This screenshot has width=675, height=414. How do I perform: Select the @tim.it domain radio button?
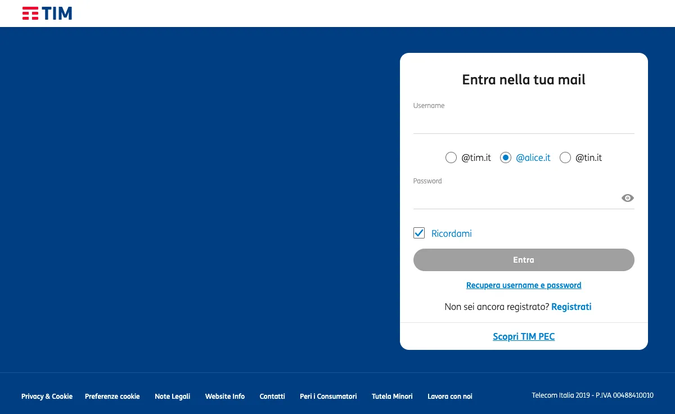451,158
